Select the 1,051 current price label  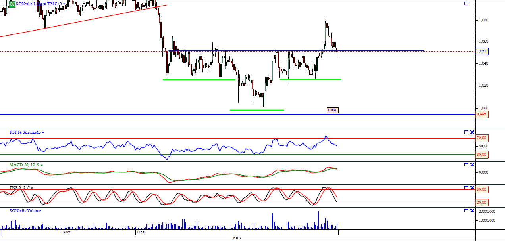(x=482, y=51)
